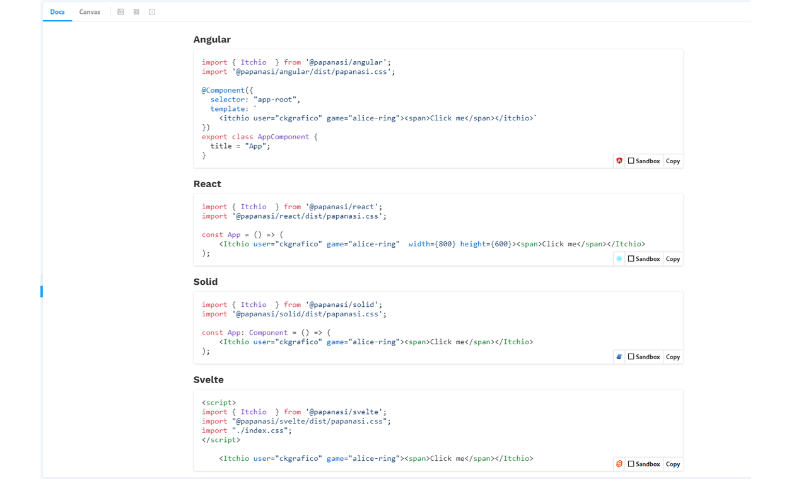Click the title = "App" line

click(x=240, y=146)
